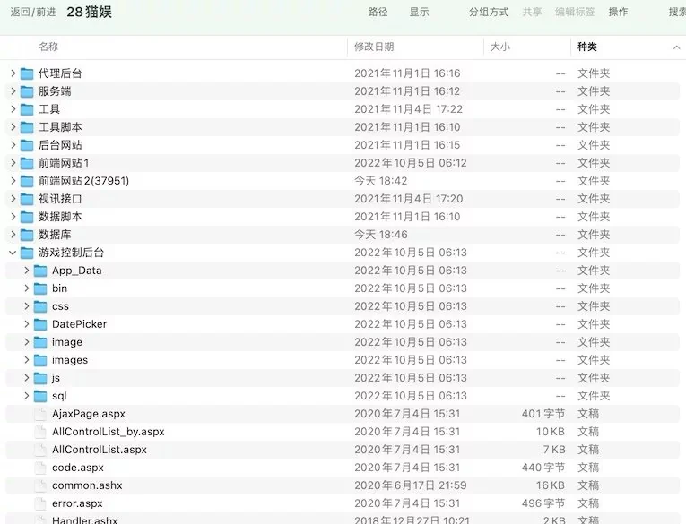Screen dimensions: 686x524
Task: Open the 分组方式 toolbar option
Action: 489,12
